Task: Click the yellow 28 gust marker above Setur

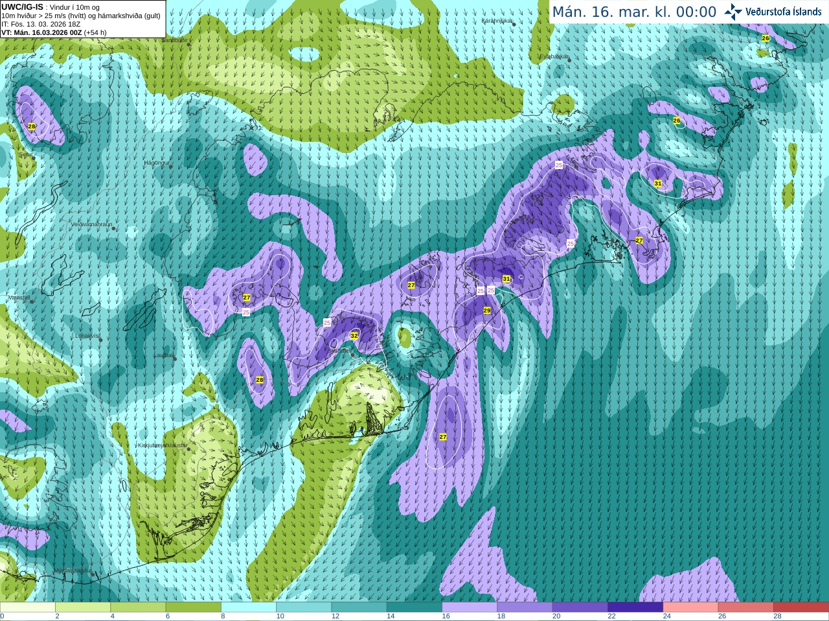Action: tap(32, 126)
